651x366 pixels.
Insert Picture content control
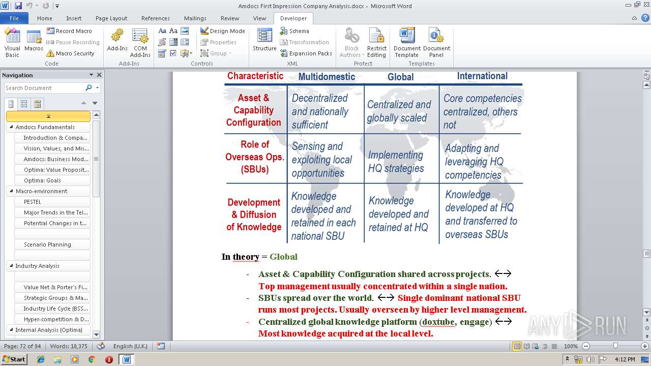click(185, 31)
